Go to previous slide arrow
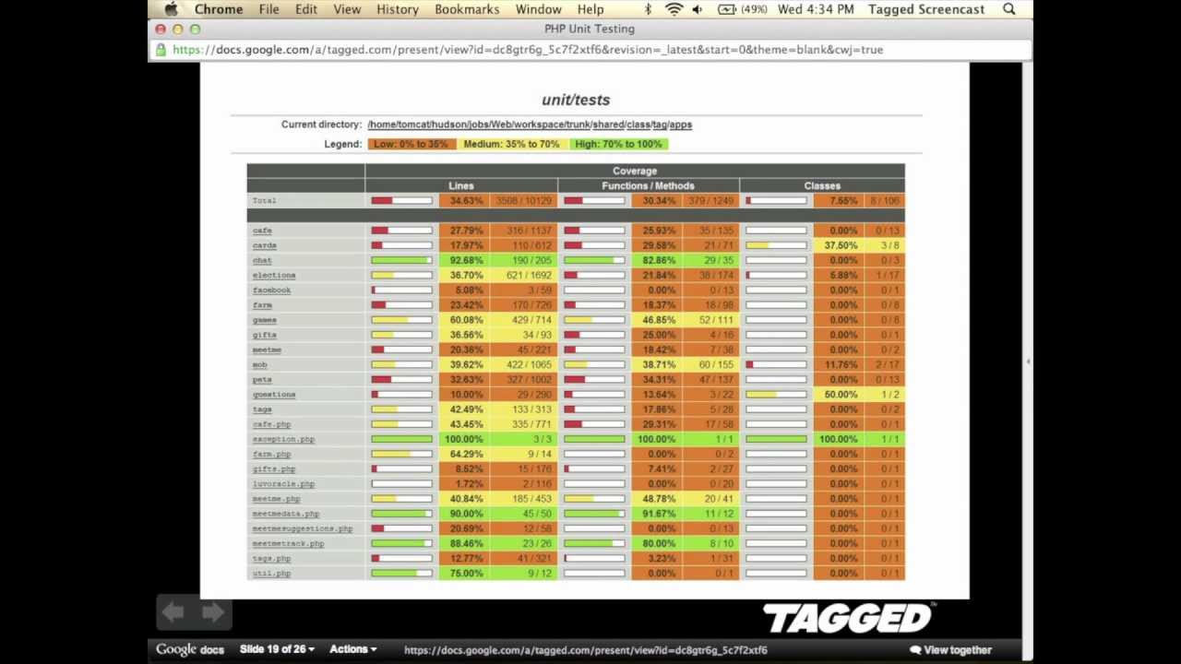Viewport: 1181px width, 664px height. click(173, 612)
